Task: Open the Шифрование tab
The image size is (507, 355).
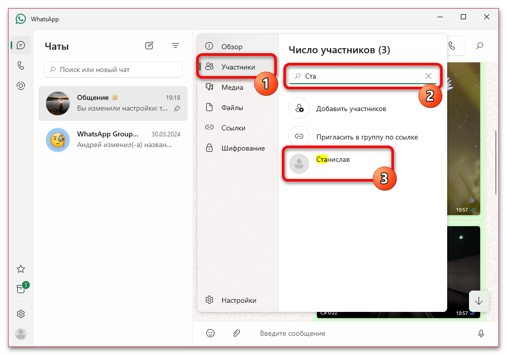Action: coord(238,149)
